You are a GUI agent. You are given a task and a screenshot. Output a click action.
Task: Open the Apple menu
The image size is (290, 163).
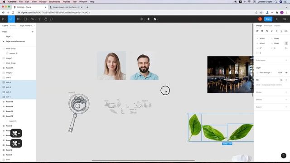(4, 2)
